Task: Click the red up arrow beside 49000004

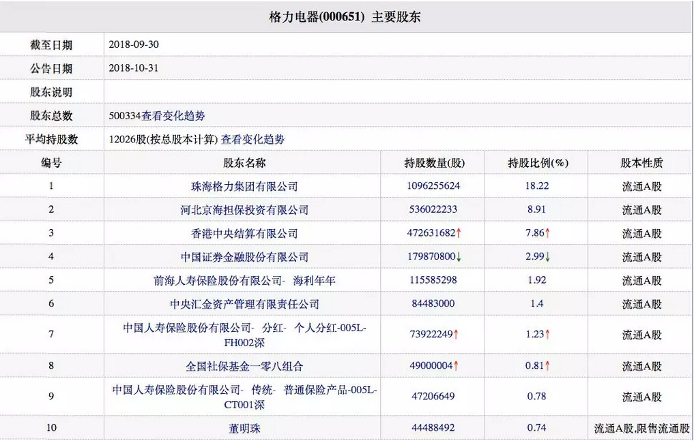Action: tap(457, 366)
